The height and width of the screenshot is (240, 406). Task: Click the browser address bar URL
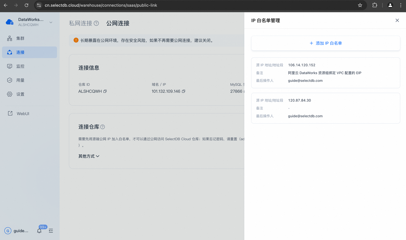coord(101,5)
